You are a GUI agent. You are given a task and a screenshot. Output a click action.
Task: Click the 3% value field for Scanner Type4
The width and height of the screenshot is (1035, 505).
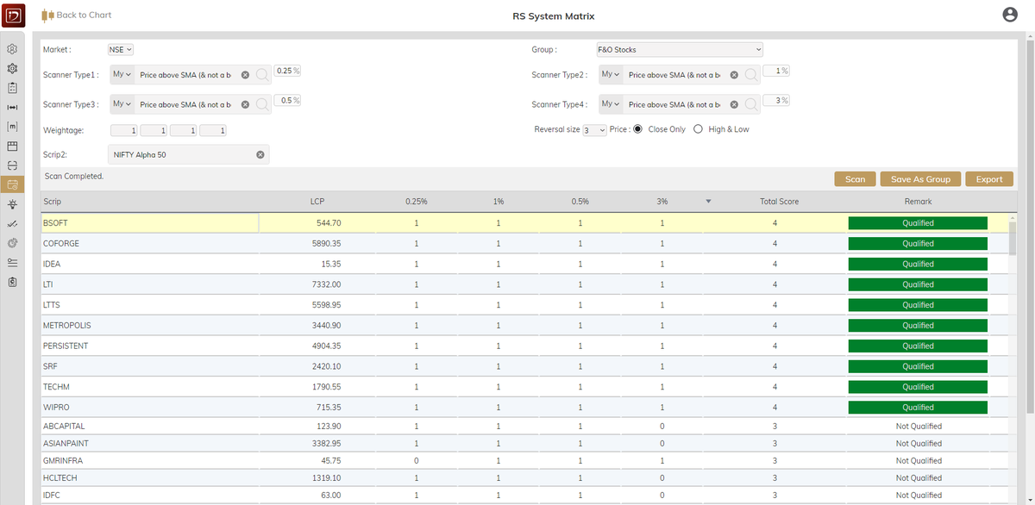point(776,100)
